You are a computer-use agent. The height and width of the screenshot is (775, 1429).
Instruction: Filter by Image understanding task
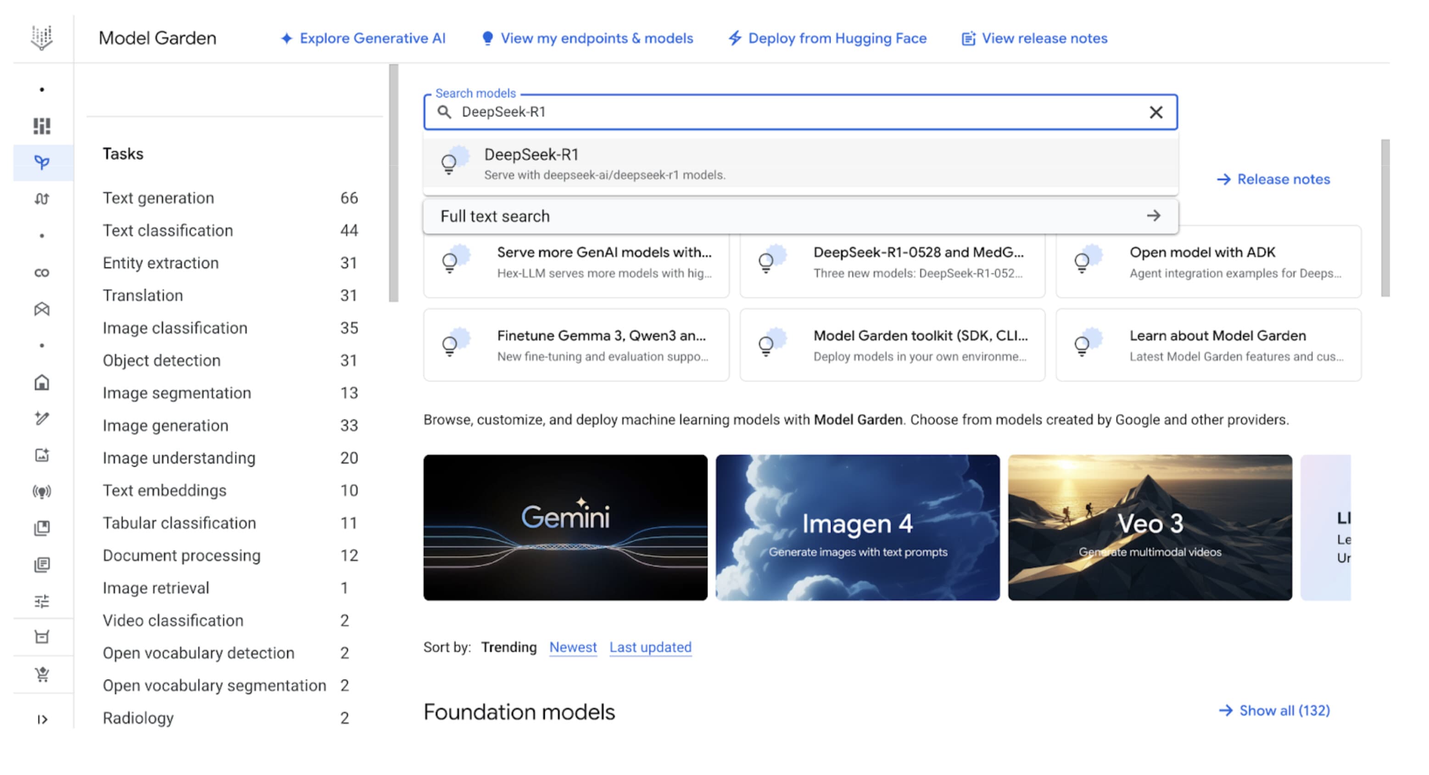(230, 458)
